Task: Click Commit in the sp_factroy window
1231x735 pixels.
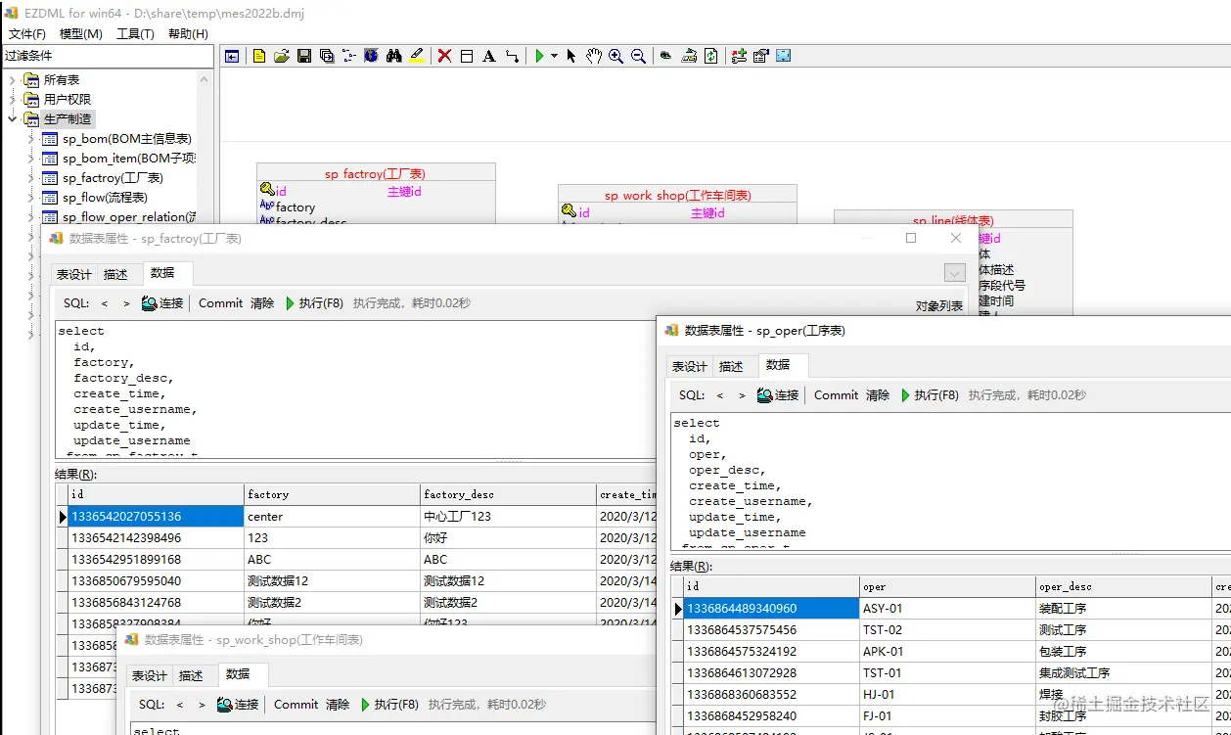Action: pos(220,303)
